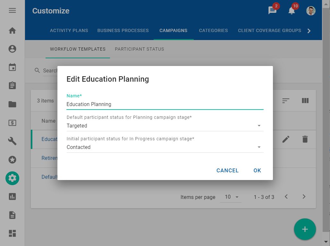The height and width of the screenshot is (246, 330).
Task: Click Cancel in the edit dialog
Action: click(x=227, y=170)
